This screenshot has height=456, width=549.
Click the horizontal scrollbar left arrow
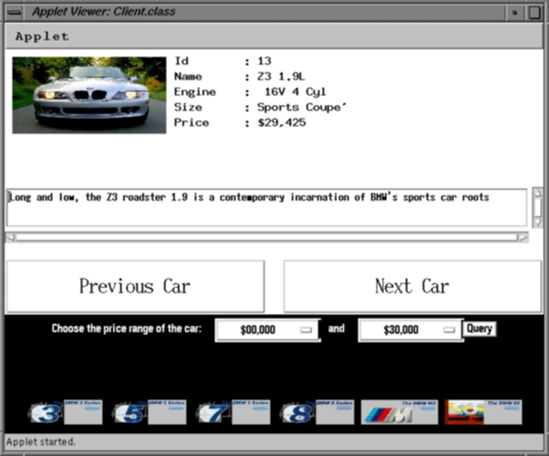pos(11,238)
